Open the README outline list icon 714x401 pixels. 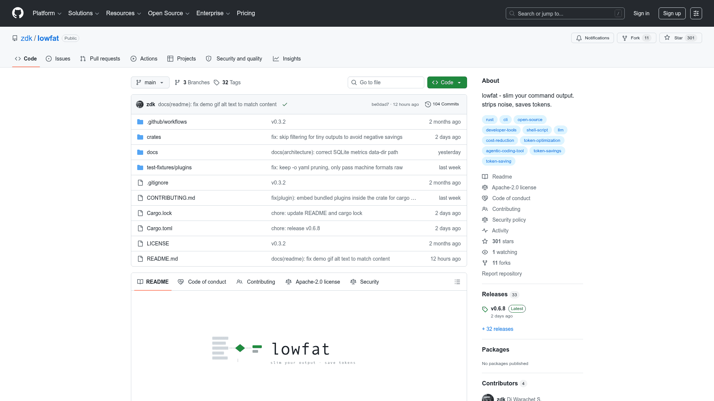pos(457,282)
